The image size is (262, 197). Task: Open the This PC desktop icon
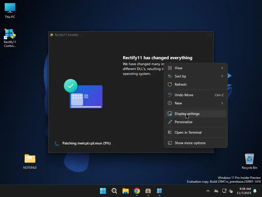[x=10, y=11]
